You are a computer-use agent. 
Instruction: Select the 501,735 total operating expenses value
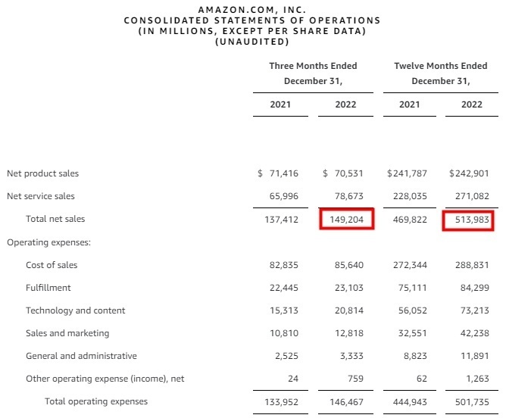tap(472, 402)
